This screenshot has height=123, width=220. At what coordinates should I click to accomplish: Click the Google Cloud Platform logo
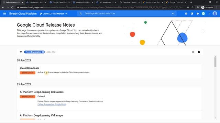pos(23,14)
